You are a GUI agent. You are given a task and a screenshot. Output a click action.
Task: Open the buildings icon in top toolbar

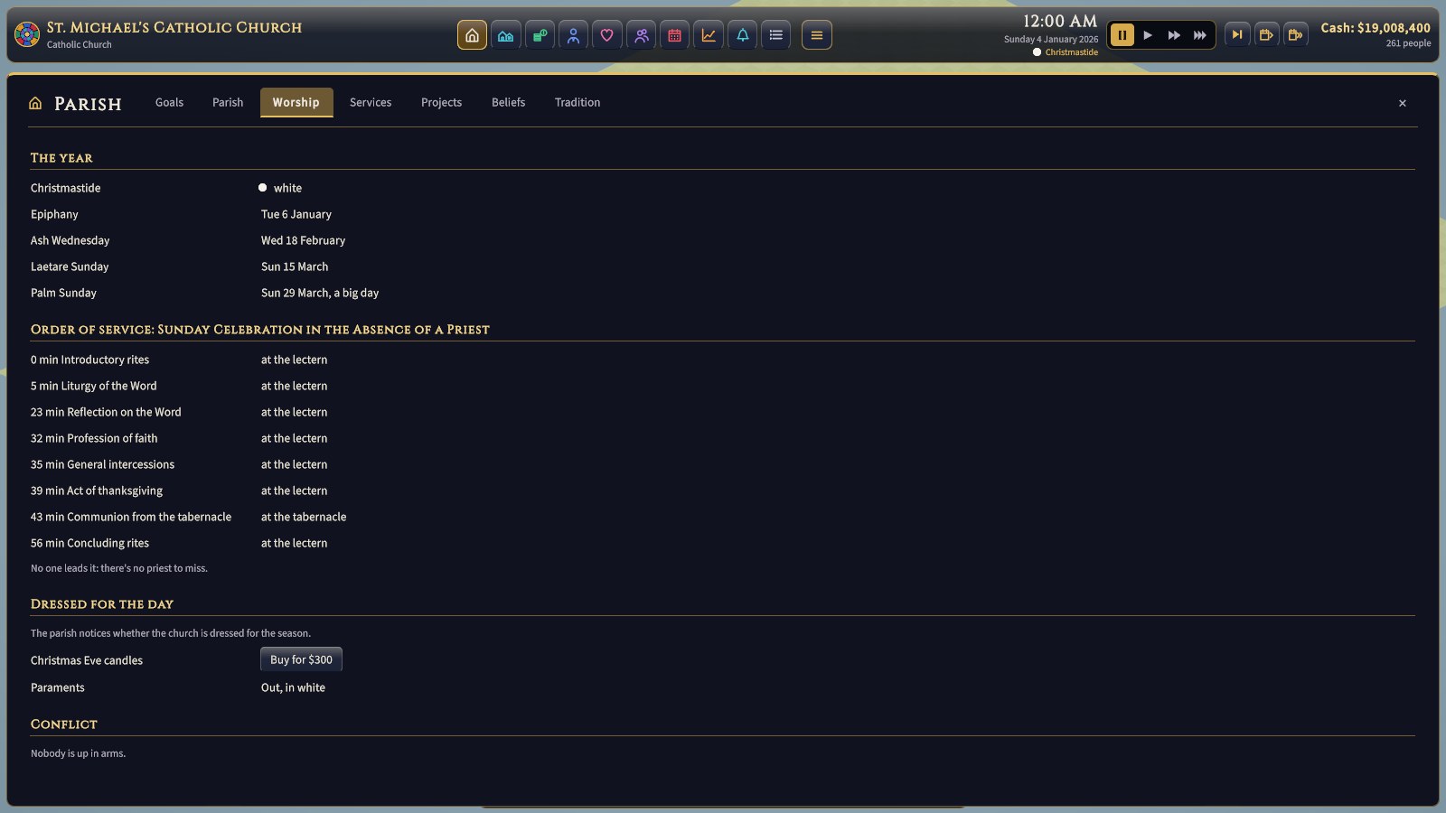[x=506, y=35]
